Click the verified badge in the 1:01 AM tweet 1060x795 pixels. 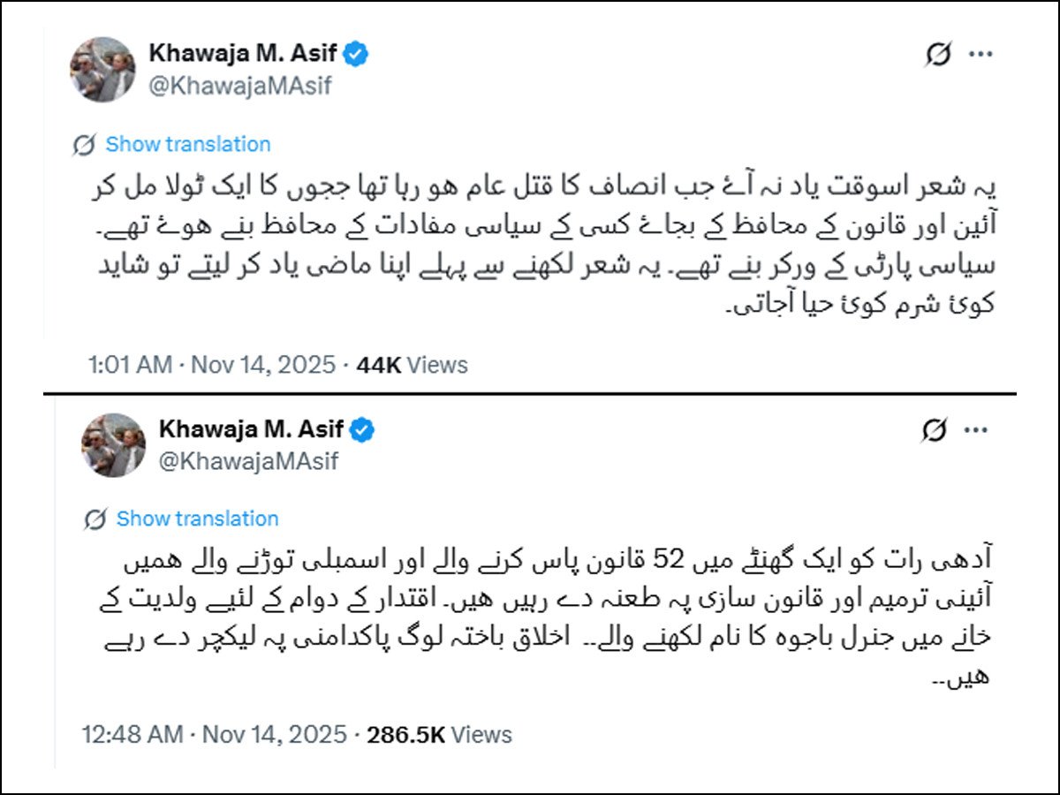(356, 54)
